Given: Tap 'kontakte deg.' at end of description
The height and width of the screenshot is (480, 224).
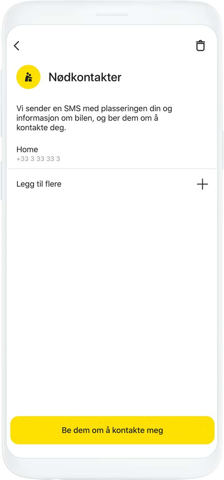Looking at the screenshot, I should tap(41, 128).
